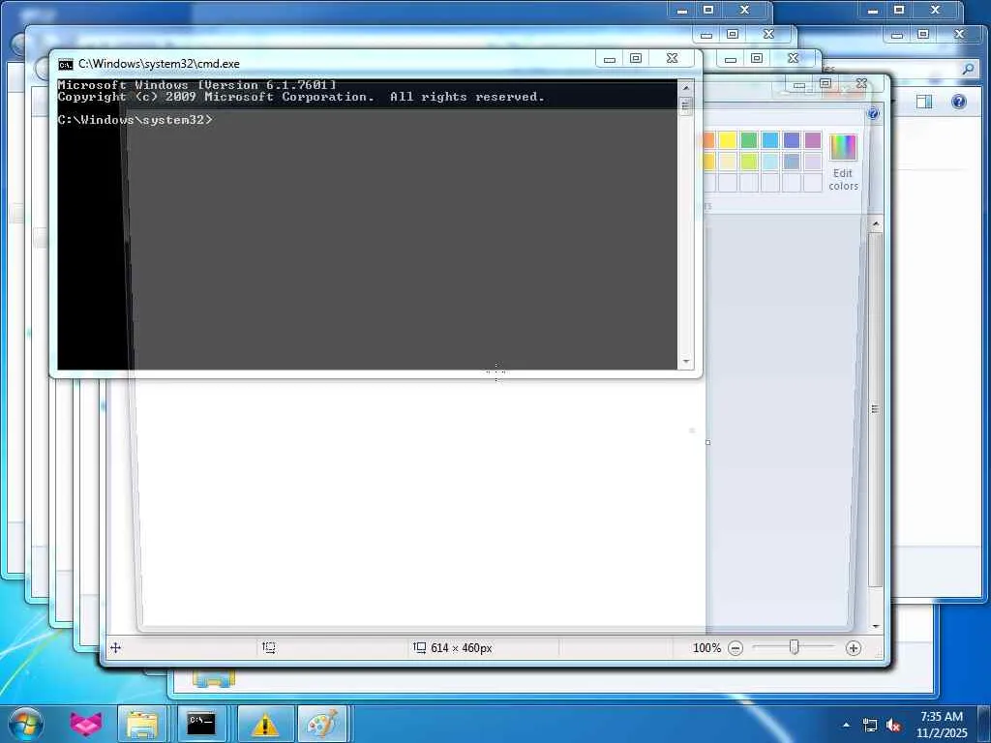Open the yellow warning icon on taskbar
This screenshot has height=743, width=991.
point(265,724)
